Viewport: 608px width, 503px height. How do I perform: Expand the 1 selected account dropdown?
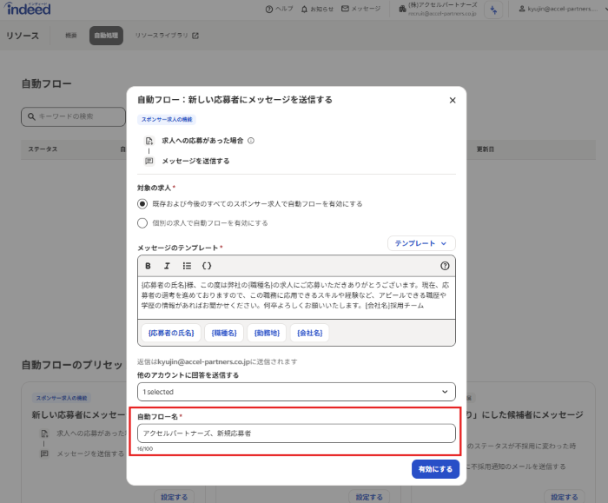pyautogui.click(x=295, y=393)
